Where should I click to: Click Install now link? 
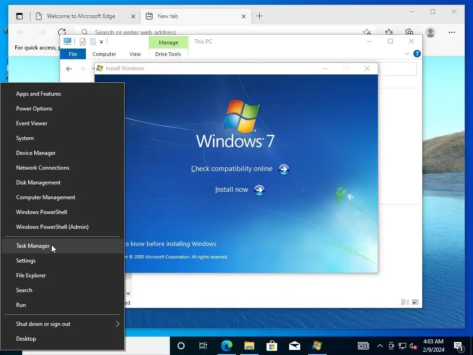(x=231, y=190)
